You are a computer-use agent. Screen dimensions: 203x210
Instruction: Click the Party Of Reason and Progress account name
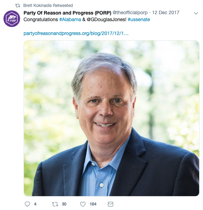click(x=67, y=13)
